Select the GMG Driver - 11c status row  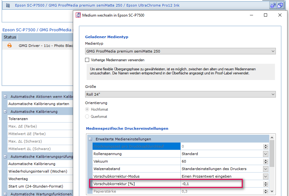point(38,46)
